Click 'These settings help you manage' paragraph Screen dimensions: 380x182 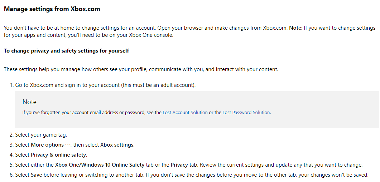coord(141,69)
